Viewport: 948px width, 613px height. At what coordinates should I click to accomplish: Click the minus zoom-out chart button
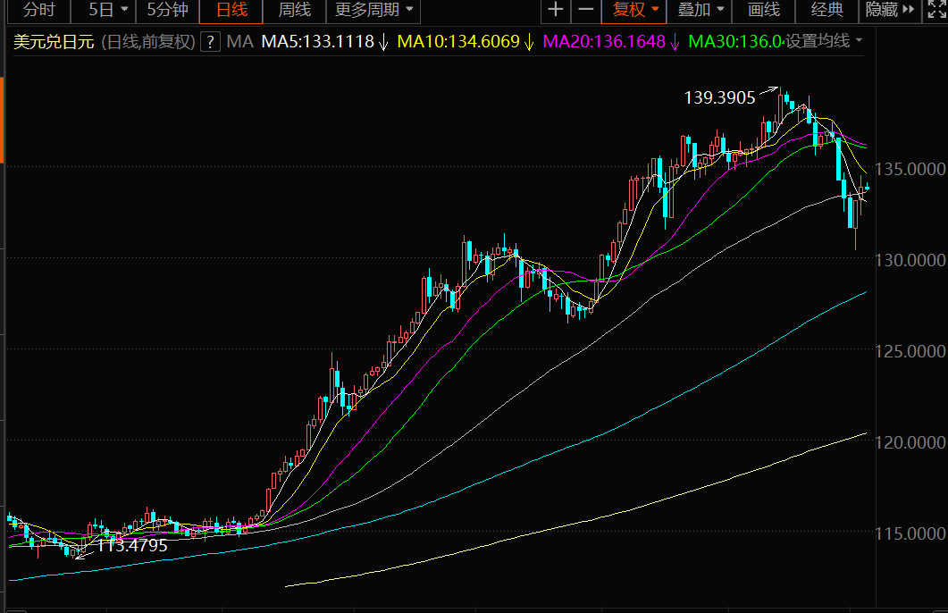click(586, 11)
